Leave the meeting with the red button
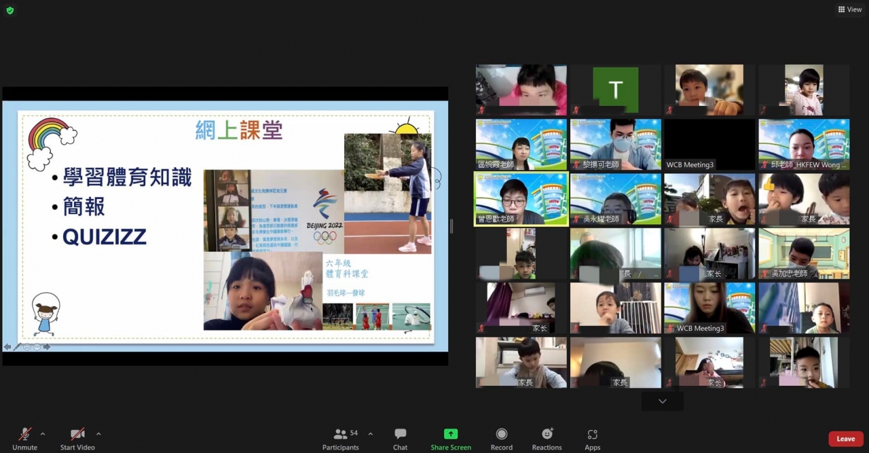This screenshot has width=869, height=453. click(x=845, y=439)
